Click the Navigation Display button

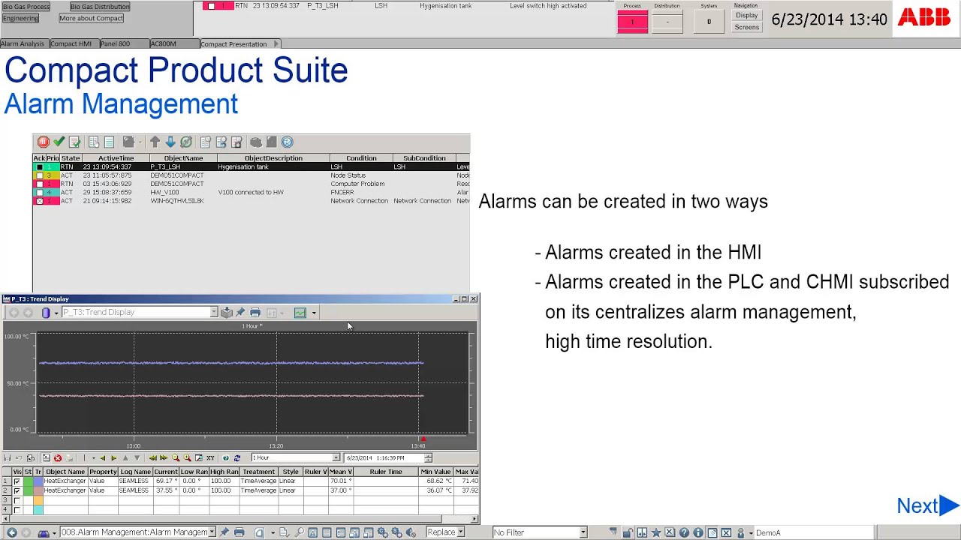coord(747,15)
